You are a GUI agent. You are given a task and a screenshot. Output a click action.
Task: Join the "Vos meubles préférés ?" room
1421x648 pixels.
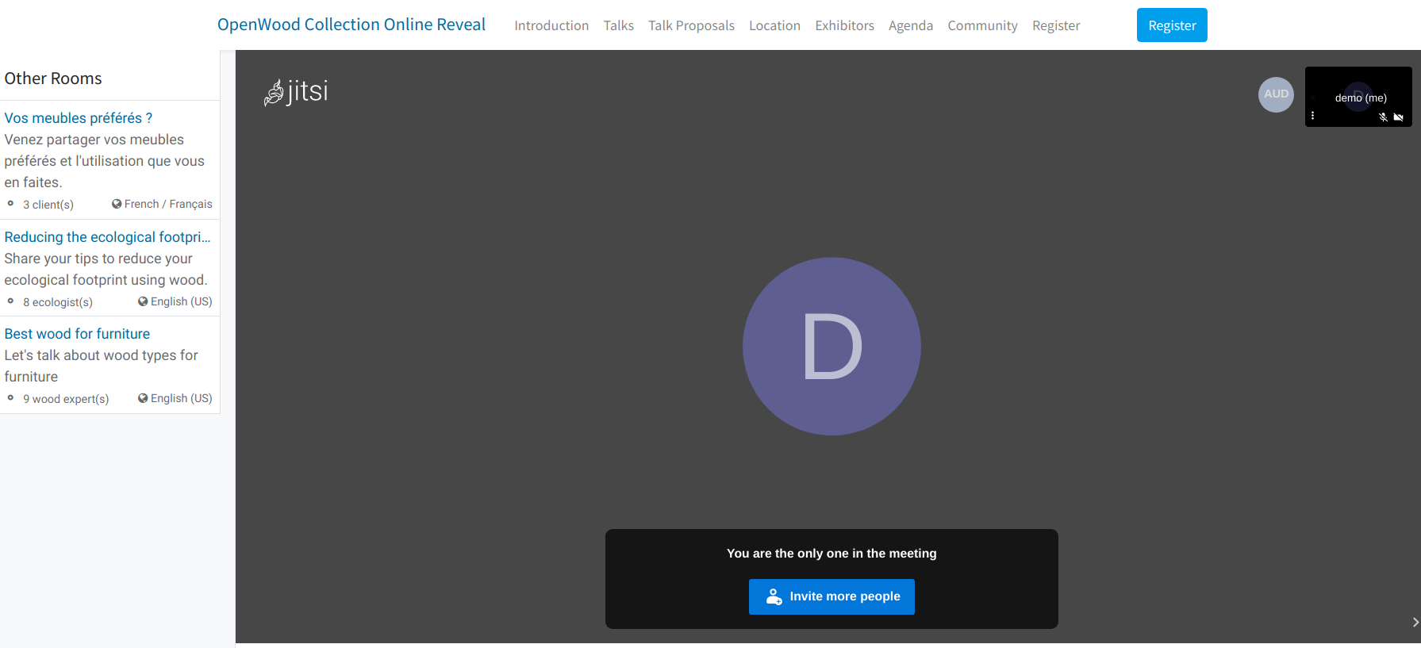(79, 118)
